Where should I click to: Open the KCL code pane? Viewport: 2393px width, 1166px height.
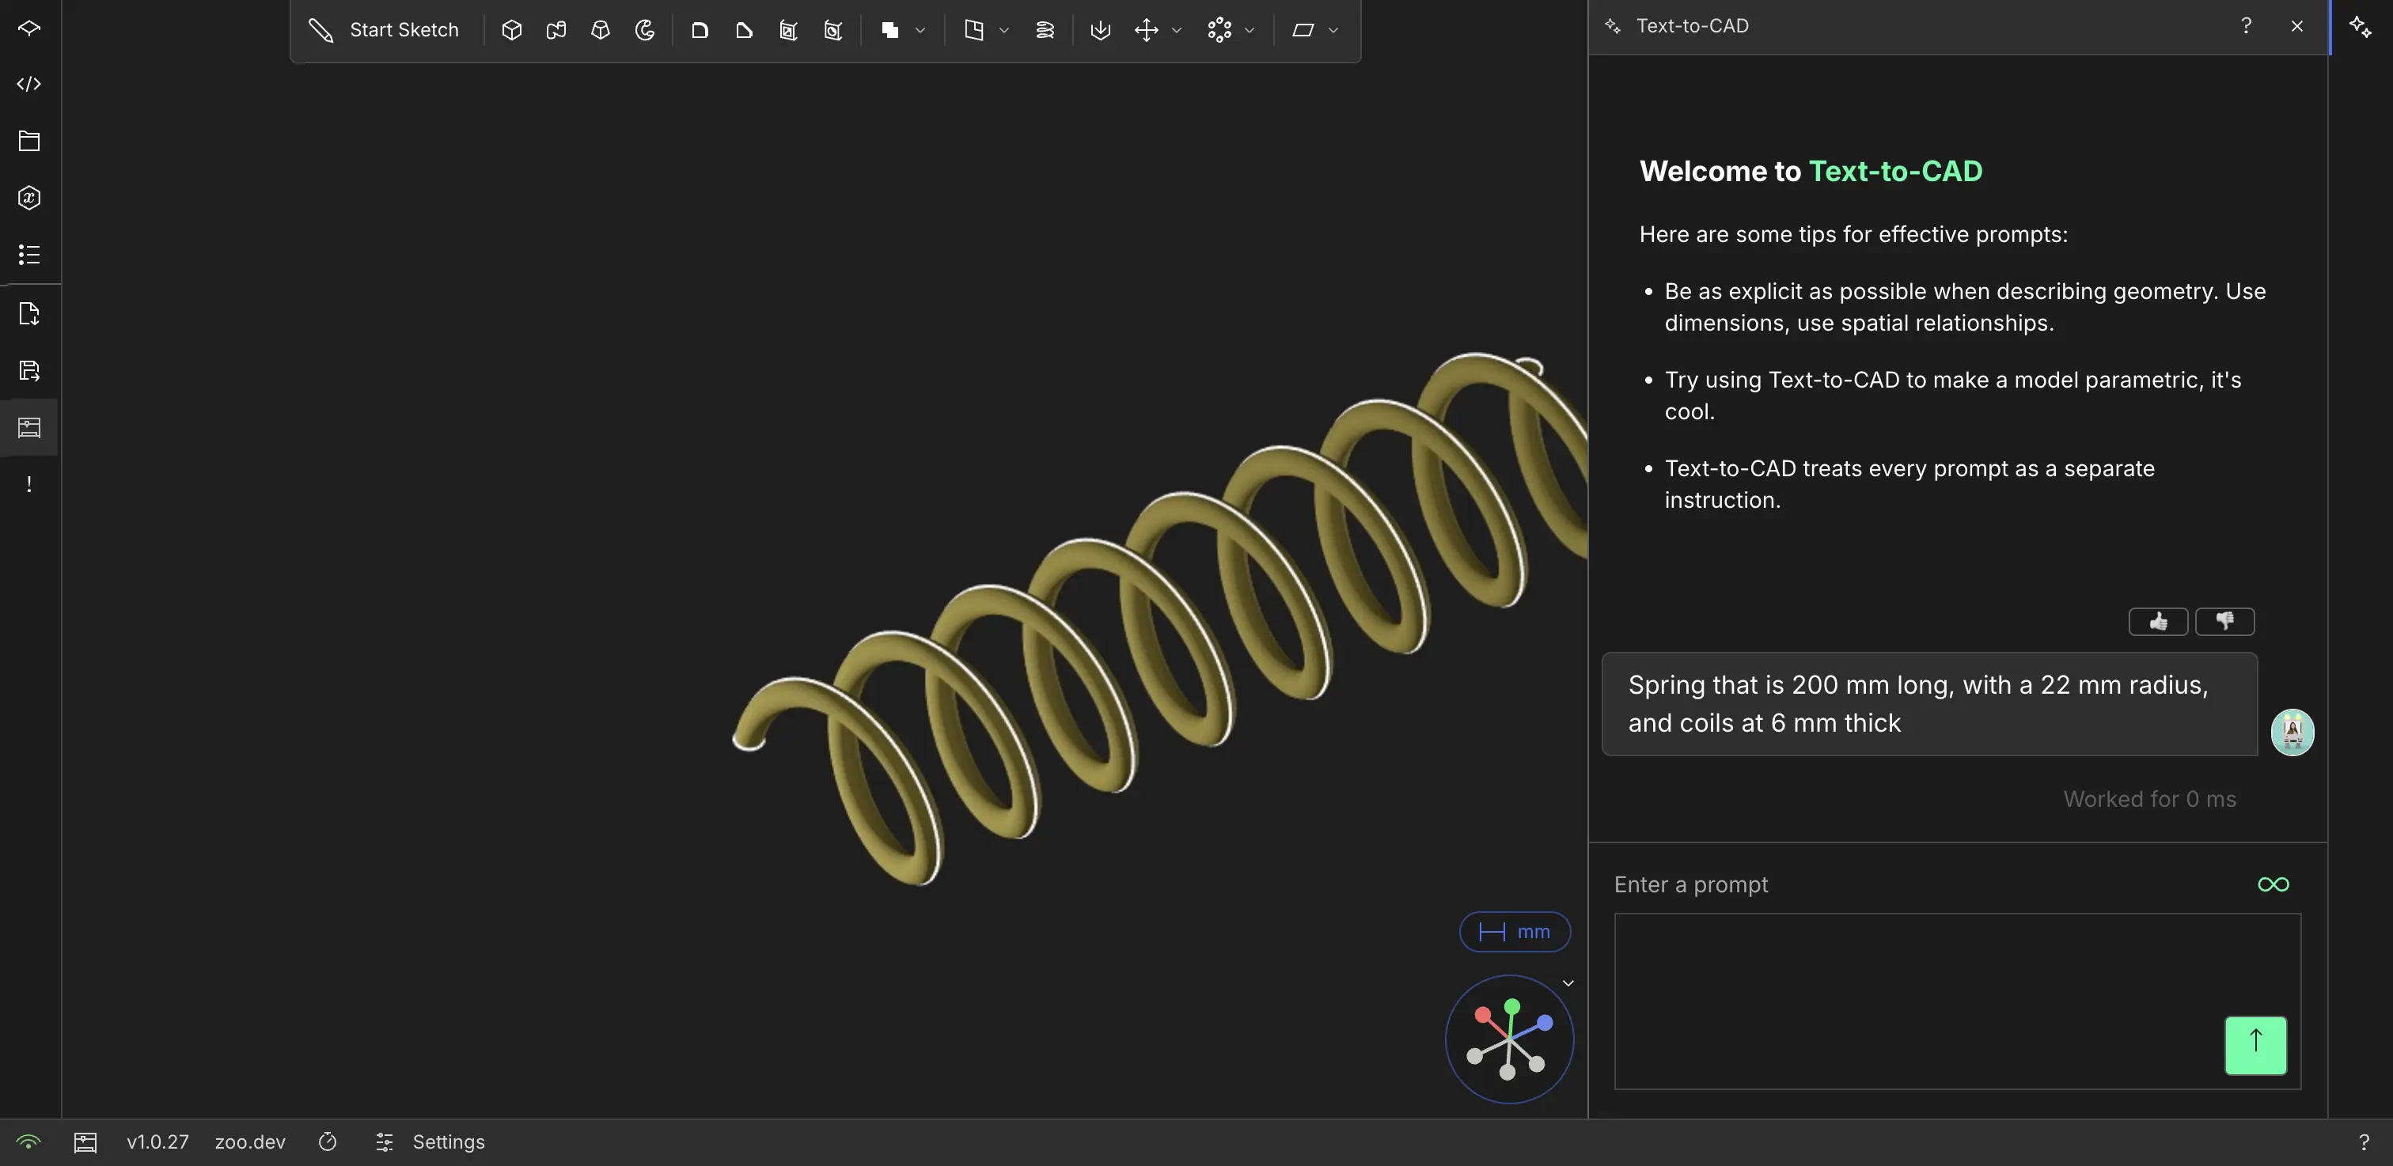tap(28, 85)
